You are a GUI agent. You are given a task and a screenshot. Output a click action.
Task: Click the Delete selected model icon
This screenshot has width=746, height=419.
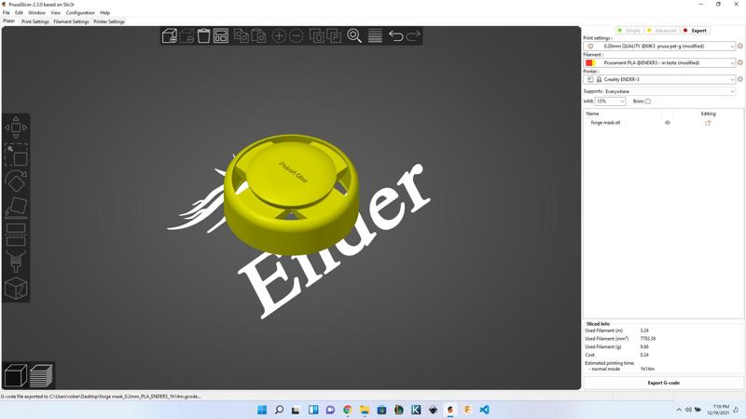[x=186, y=35]
